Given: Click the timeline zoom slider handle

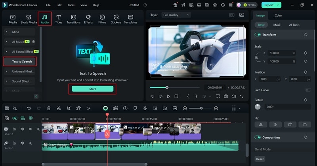Looking at the screenshot, I should click(x=201, y=108).
